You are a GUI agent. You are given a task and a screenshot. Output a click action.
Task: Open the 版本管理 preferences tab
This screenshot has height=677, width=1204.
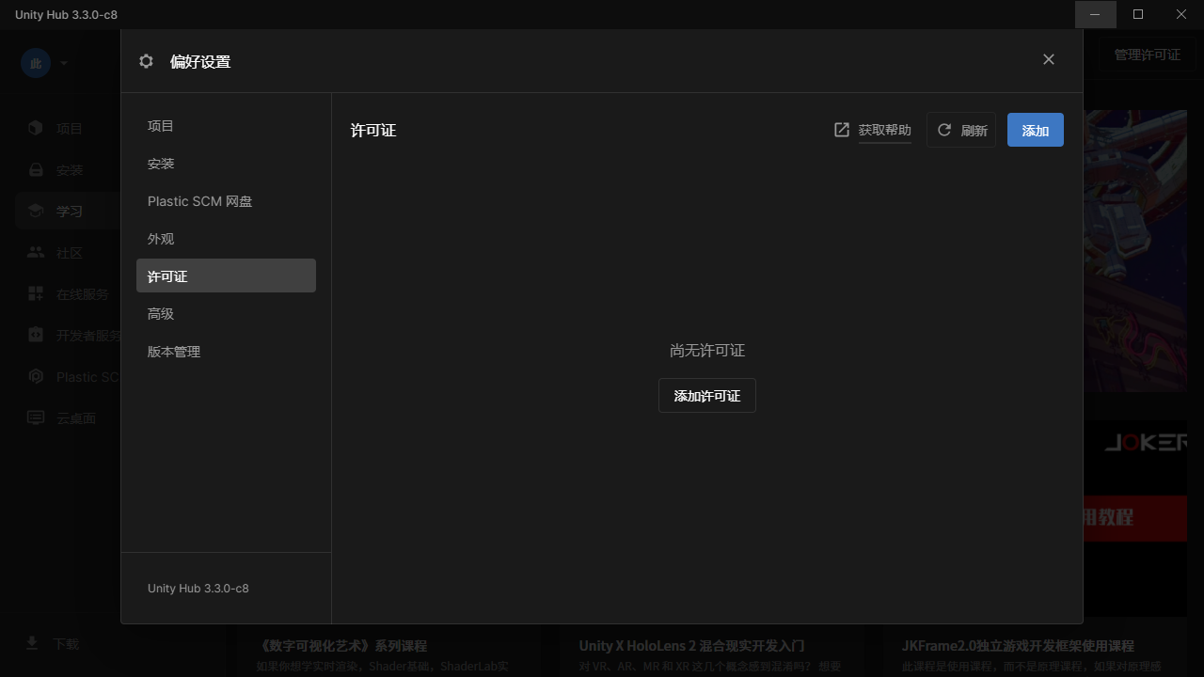(x=226, y=352)
